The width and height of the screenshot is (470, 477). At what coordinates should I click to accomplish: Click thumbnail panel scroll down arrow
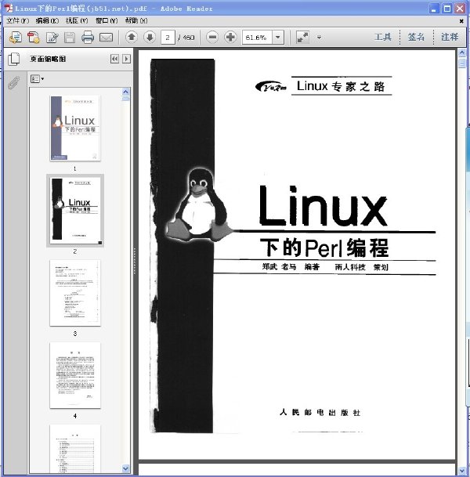(126, 469)
